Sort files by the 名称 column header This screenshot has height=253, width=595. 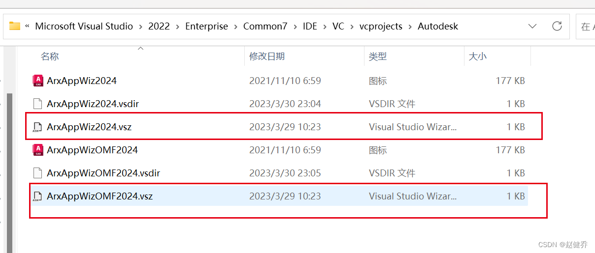pyautogui.click(x=50, y=56)
